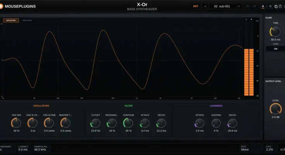Viewport: 285px width, 155px height.
Task: Click the 21.0 ms filter decay value
Action: coord(161,131)
